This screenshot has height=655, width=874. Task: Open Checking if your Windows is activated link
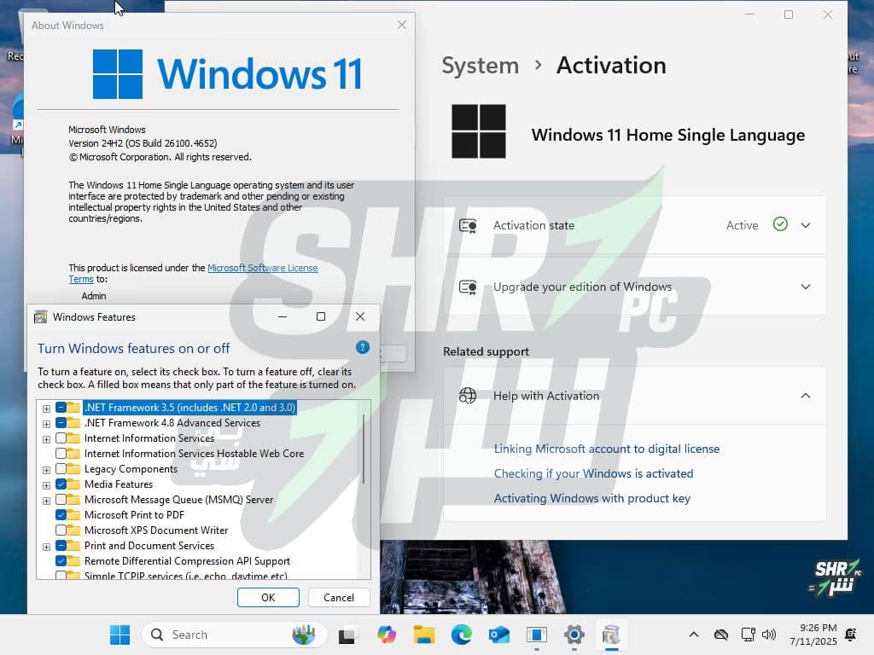pyautogui.click(x=594, y=473)
